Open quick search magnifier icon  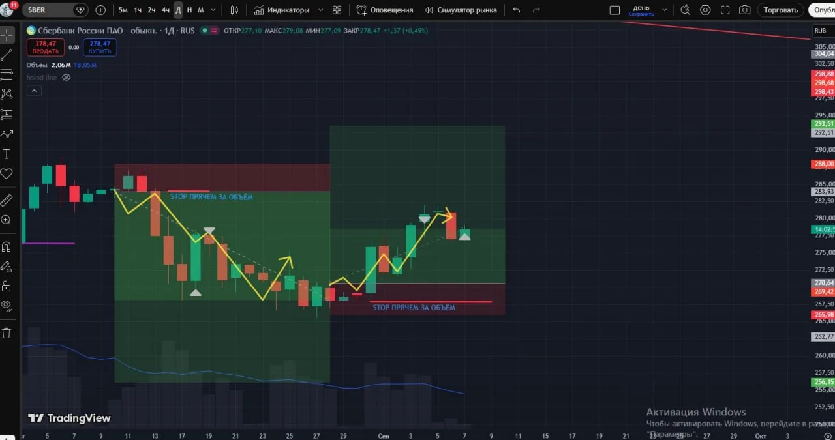685,10
